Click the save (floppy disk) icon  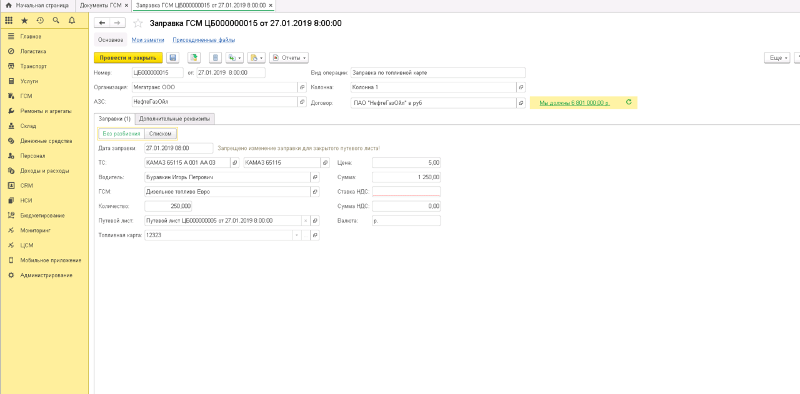click(173, 57)
